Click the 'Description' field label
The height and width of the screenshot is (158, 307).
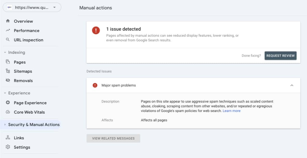point(110,102)
